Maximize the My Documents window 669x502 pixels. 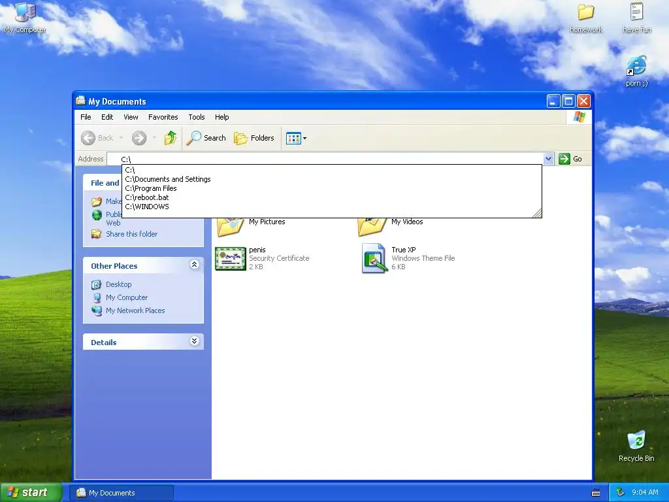(x=568, y=101)
